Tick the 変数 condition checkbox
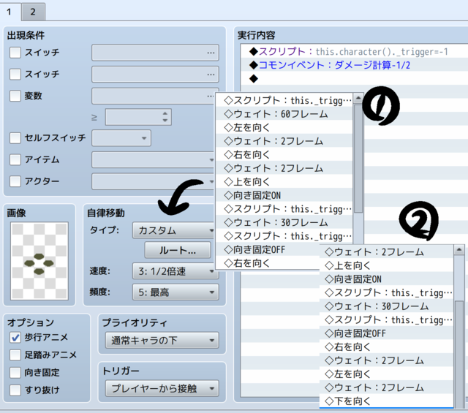Screen dimensions: 468x413 coord(15,96)
